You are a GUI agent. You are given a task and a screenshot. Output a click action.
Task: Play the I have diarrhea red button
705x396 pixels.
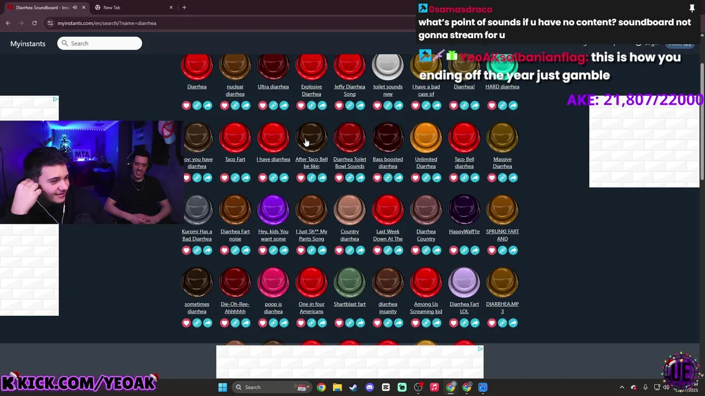pos(273,137)
